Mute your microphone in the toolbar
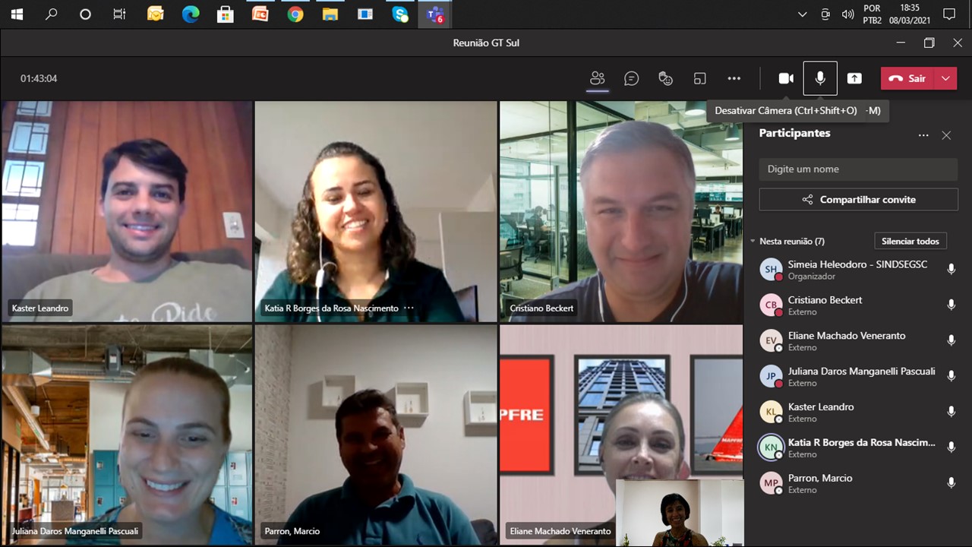 (x=820, y=78)
